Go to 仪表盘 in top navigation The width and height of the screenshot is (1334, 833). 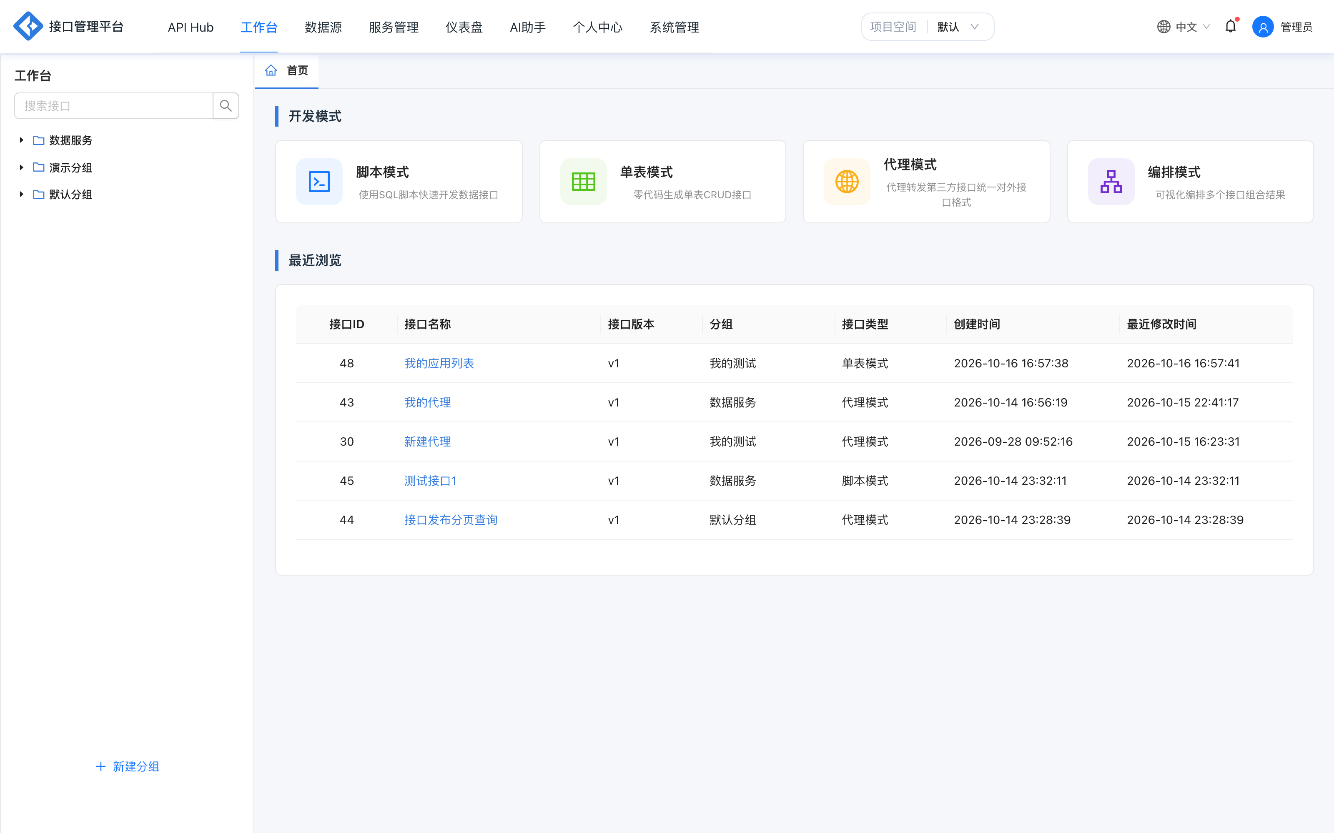pyautogui.click(x=464, y=27)
